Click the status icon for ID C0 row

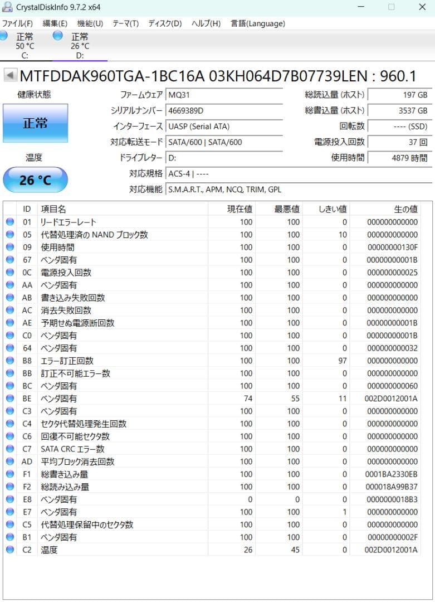pos(10,335)
